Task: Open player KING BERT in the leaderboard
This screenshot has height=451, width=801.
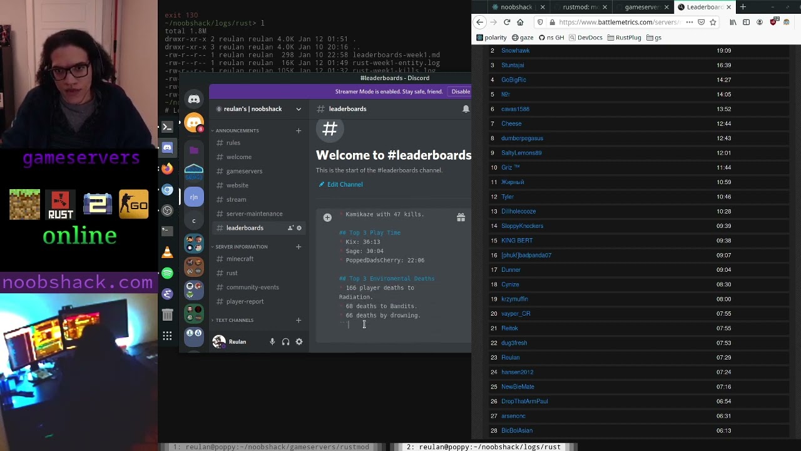Action: [517, 241]
